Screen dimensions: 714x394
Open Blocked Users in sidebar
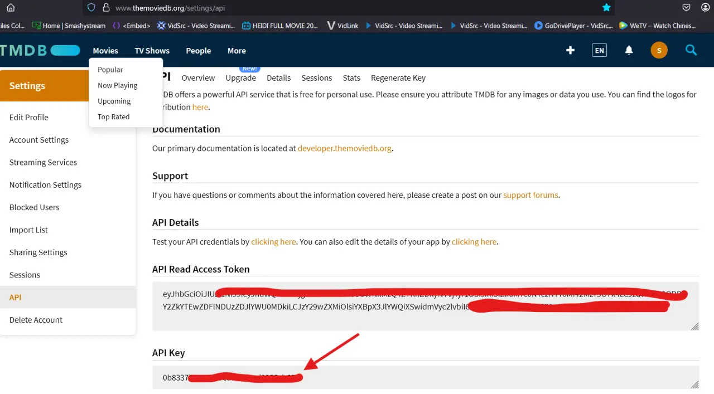click(x=34, y=207)
